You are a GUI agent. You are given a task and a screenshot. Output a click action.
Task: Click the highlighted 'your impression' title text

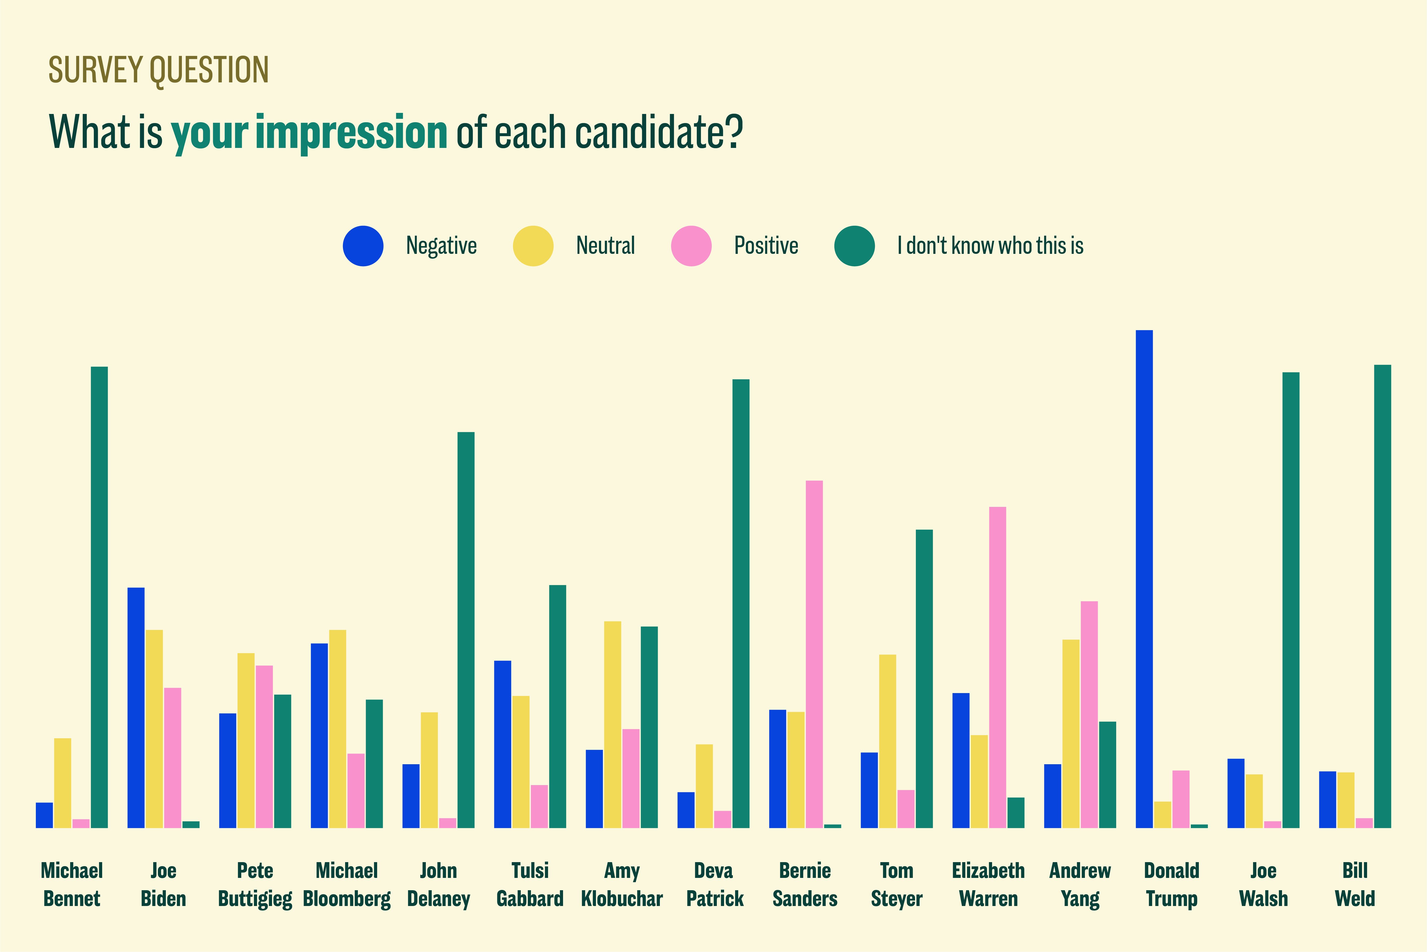309,132
